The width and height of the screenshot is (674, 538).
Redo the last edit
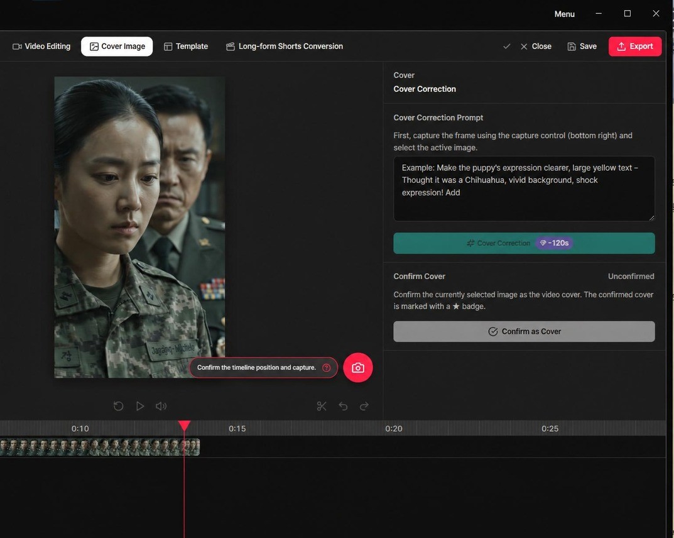pos(364,406)
